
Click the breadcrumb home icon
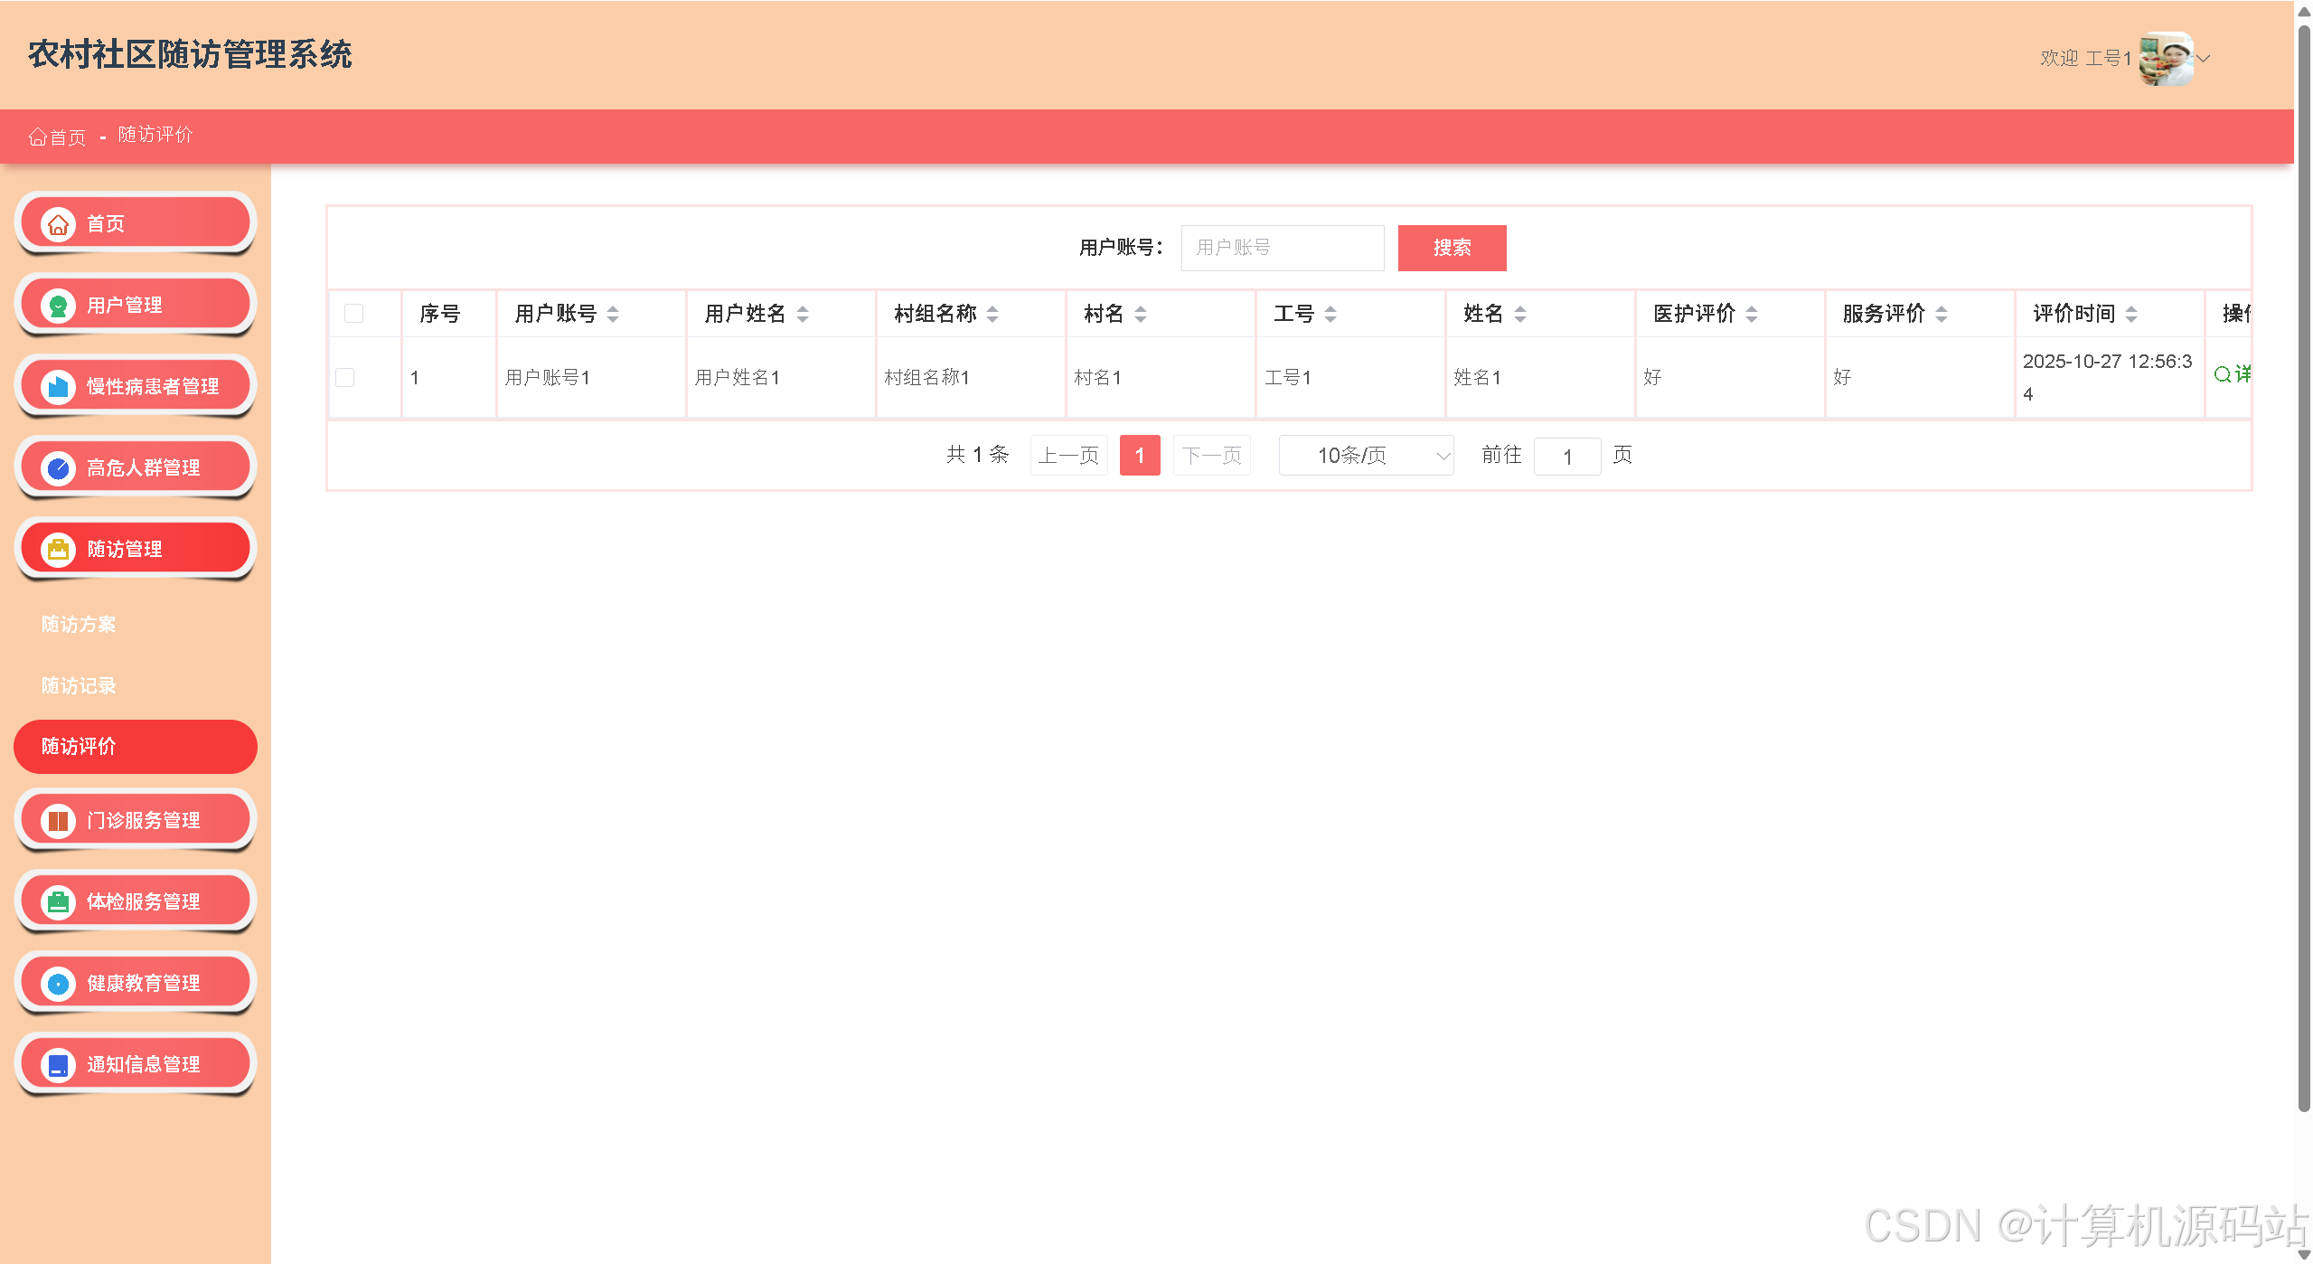click(x=37, y=137)
